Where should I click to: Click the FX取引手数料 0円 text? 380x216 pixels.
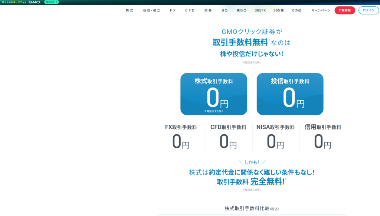(x=181, y=137)
